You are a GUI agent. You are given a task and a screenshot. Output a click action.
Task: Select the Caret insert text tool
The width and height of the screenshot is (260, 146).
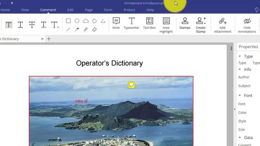[55, 25]
